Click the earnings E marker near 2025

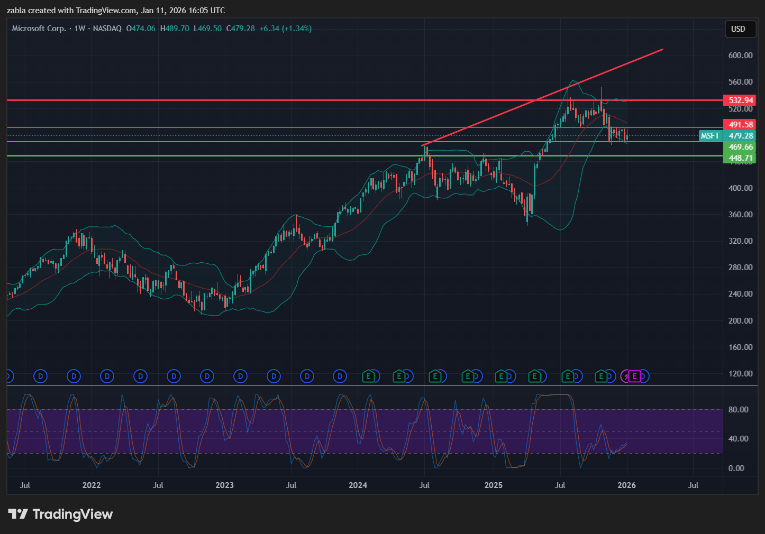500,376
